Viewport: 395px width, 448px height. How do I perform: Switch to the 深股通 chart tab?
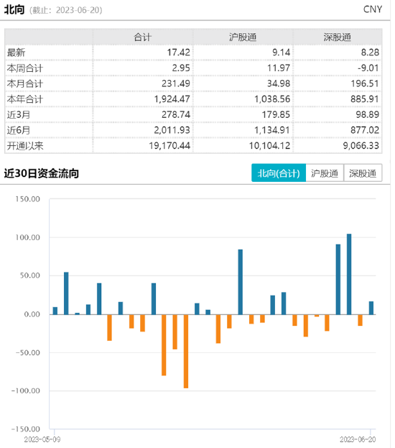(x=363, y=173)
